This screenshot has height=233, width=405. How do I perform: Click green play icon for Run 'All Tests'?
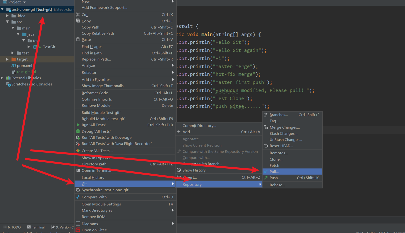tap(78, 125)
